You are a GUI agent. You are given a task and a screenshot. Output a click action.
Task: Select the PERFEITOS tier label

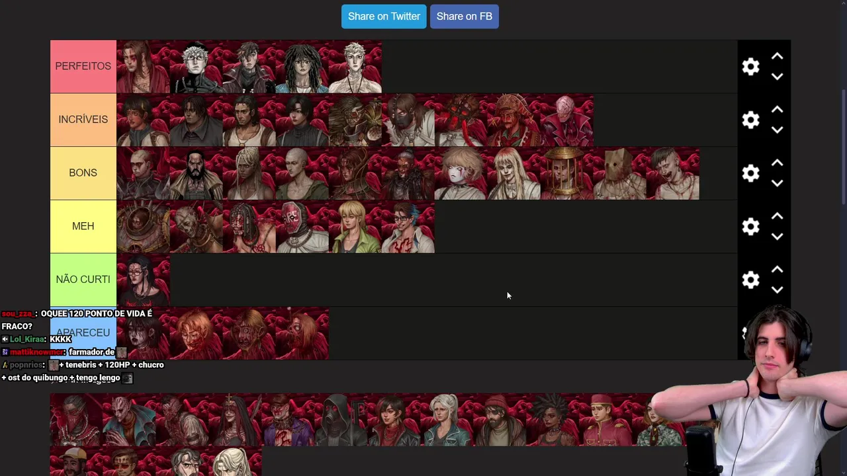(83, 67)
